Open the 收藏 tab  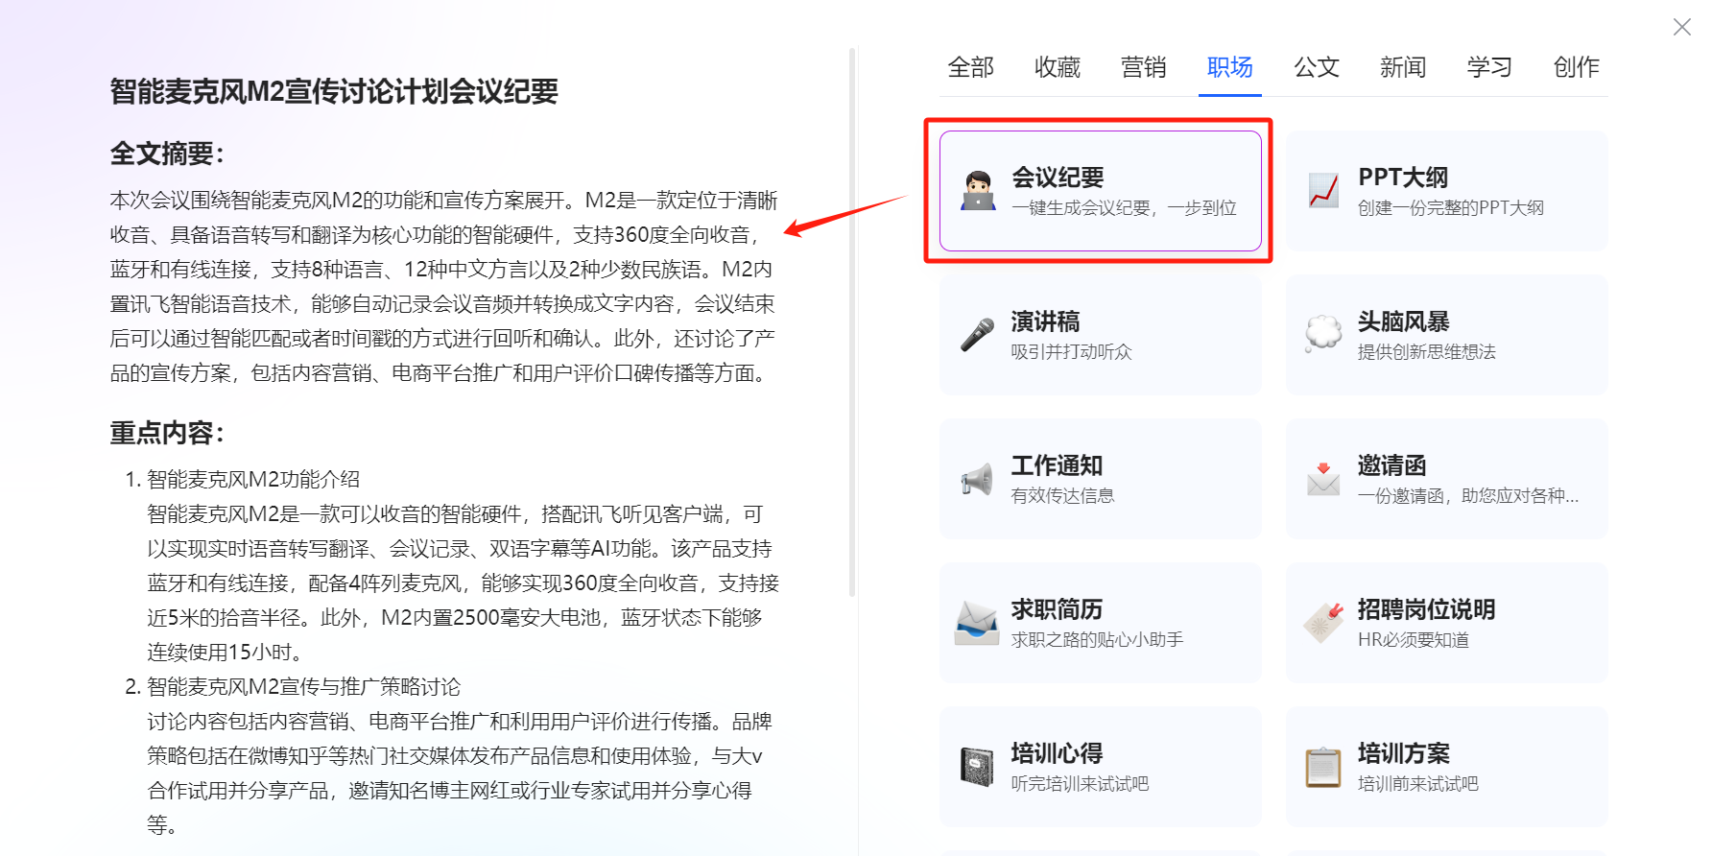coord(1058,67)
